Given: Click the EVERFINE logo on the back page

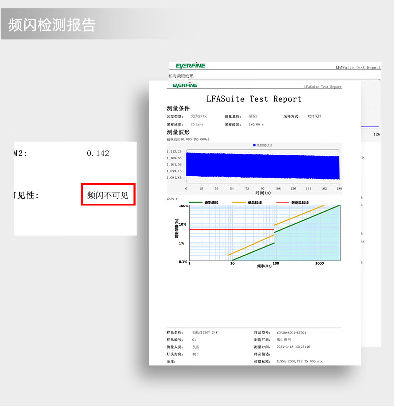Looking at the screenshot, I should click(x=191, y=66).
